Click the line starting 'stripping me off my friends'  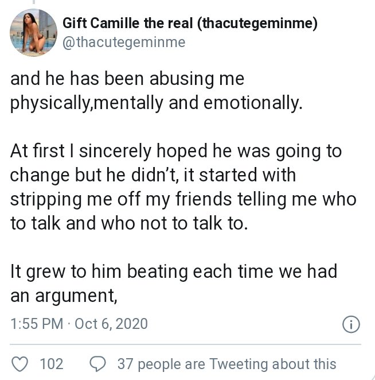[x=183, y=199]
